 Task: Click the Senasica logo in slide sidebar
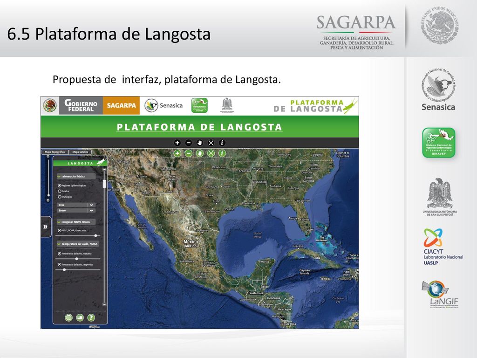(x=438, y=89)
